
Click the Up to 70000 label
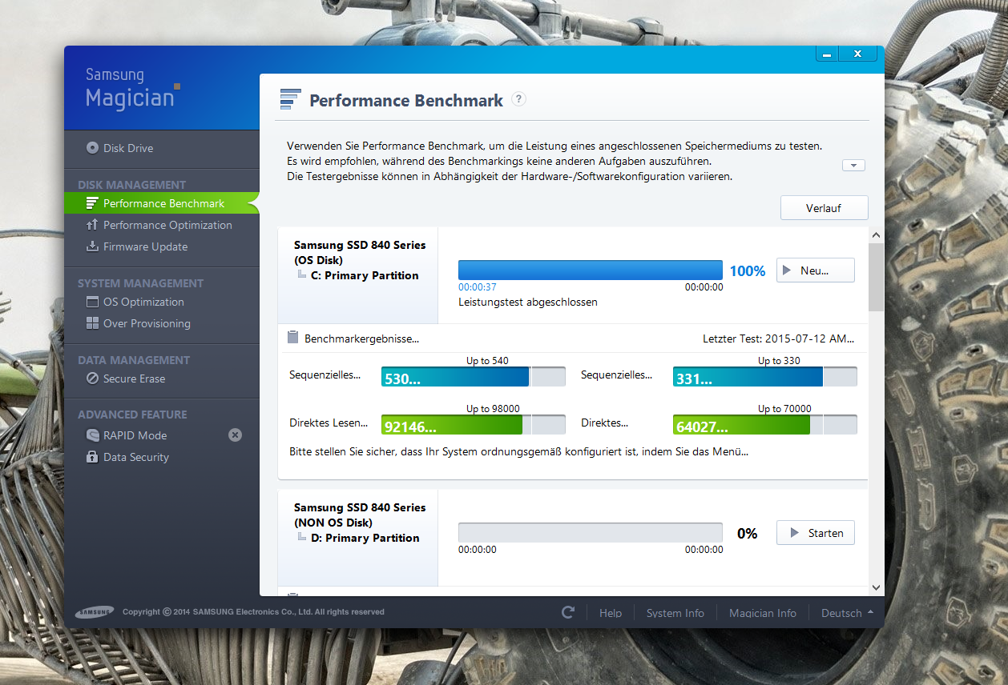(784, 409)
